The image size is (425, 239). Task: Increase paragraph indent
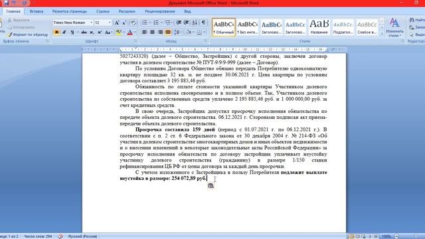click(186, 23)
